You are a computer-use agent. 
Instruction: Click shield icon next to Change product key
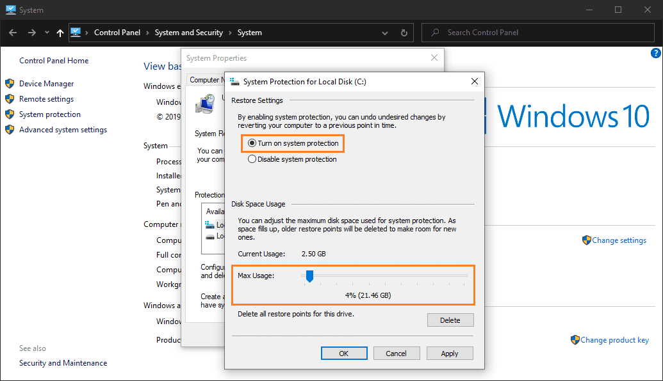[x=575, y=339]
